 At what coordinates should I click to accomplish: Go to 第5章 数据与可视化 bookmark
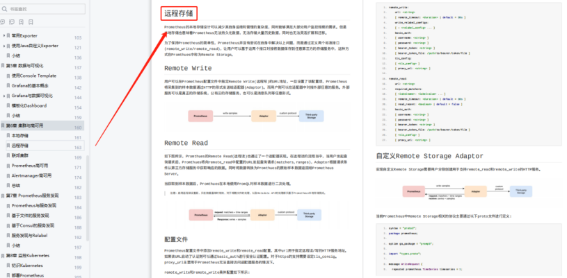(24, 66)
